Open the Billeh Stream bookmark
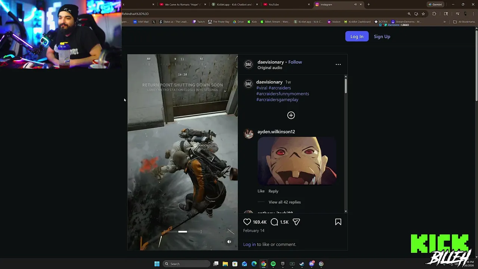 [275, 22]
